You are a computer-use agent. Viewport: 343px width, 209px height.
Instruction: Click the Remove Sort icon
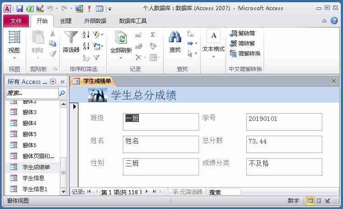click(x=86, y=57)
